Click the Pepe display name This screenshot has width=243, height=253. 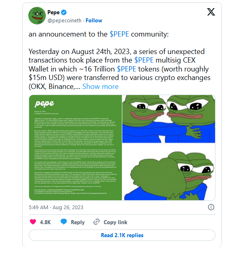53,13
